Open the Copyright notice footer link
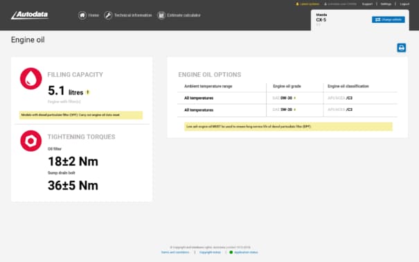This screenshot has width=419, height=262. pyautogui.click(x=211, y=252)
